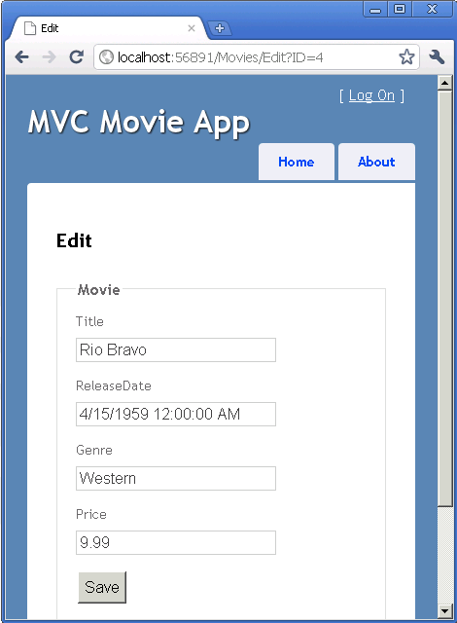457x623 pixels.
Task: Close the Edit browser tab
Action: coord(192,28)
